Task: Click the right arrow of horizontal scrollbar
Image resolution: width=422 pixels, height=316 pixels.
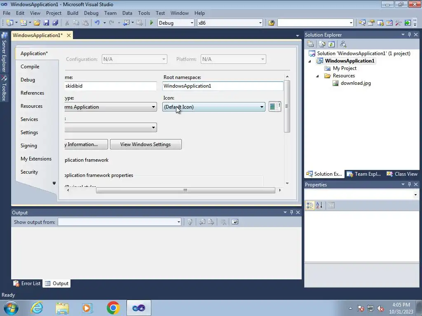Action: pos(280,190)
